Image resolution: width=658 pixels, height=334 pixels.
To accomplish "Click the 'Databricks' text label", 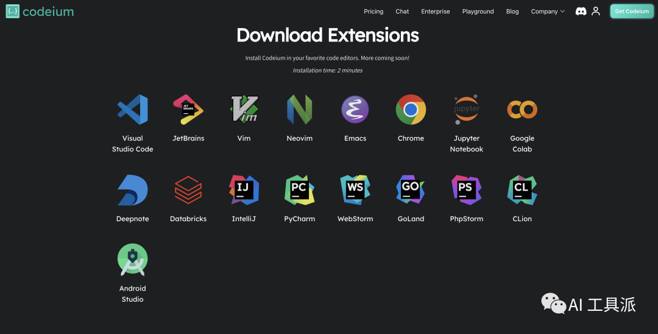I will coord(188,219).
